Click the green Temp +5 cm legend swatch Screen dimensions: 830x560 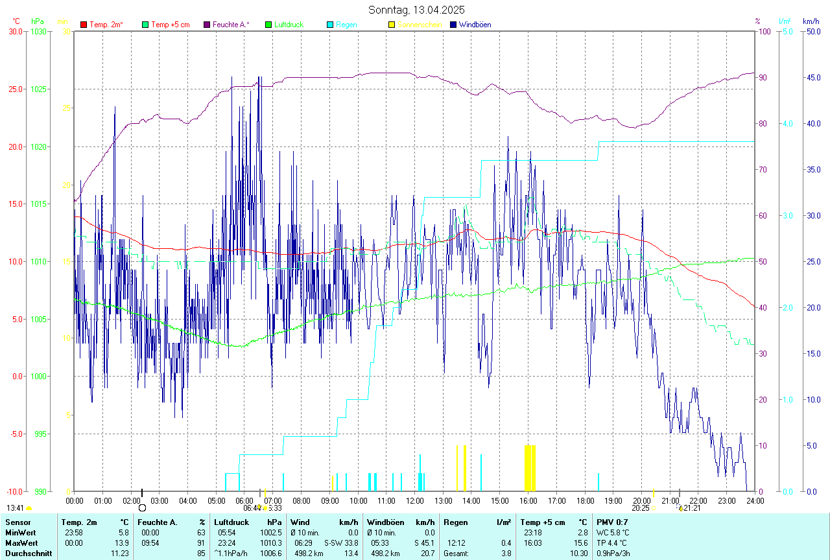pyautogui.click(x=145, y=25)
